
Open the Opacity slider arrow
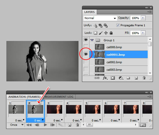(143, 18)
